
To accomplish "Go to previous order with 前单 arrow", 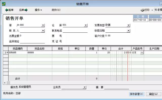I will pyautogui.click(x=9, y=10).
